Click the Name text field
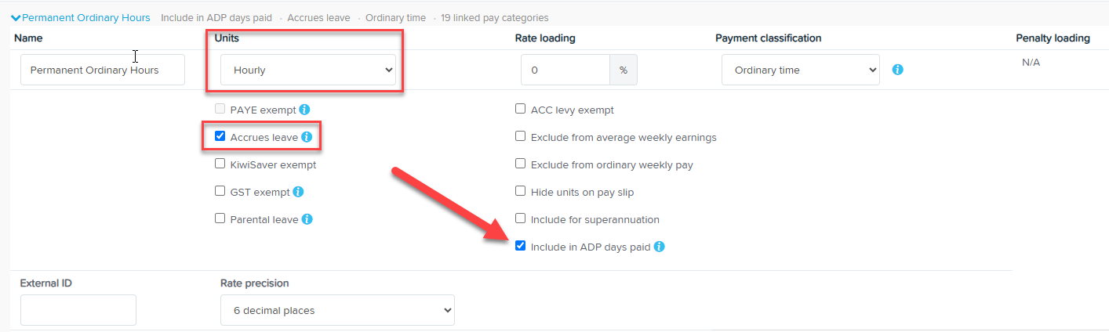This screenshot has width=1109, height=332. tap(102, 70)
